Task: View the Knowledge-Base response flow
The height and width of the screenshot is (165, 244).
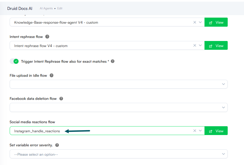Action: [x=216, y=22]
